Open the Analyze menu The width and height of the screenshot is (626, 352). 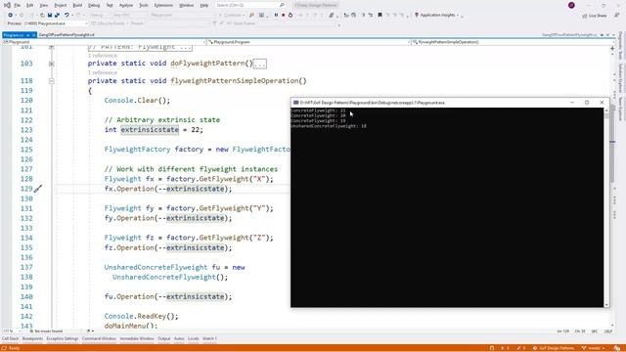tap(126, 5)
